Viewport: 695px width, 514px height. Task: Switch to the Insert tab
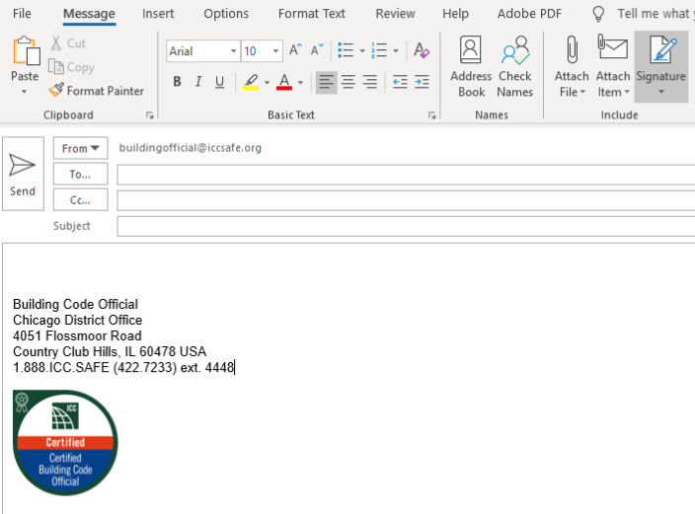point(158,14)
